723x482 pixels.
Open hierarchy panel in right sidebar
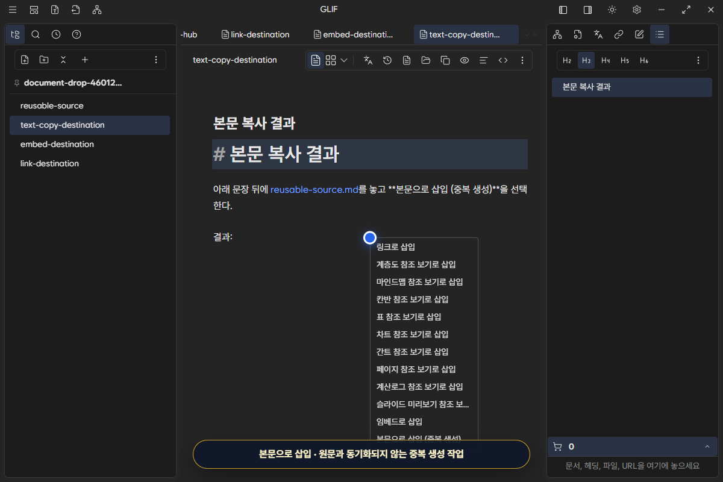(x=557, y=34)
